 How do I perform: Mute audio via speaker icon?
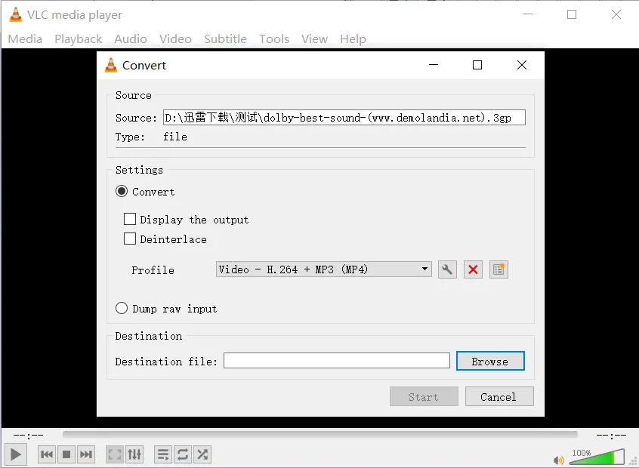click(x=558, y=460)
